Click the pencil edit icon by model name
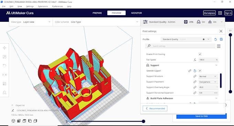This screenshot has width=234, height=126. 13,110
